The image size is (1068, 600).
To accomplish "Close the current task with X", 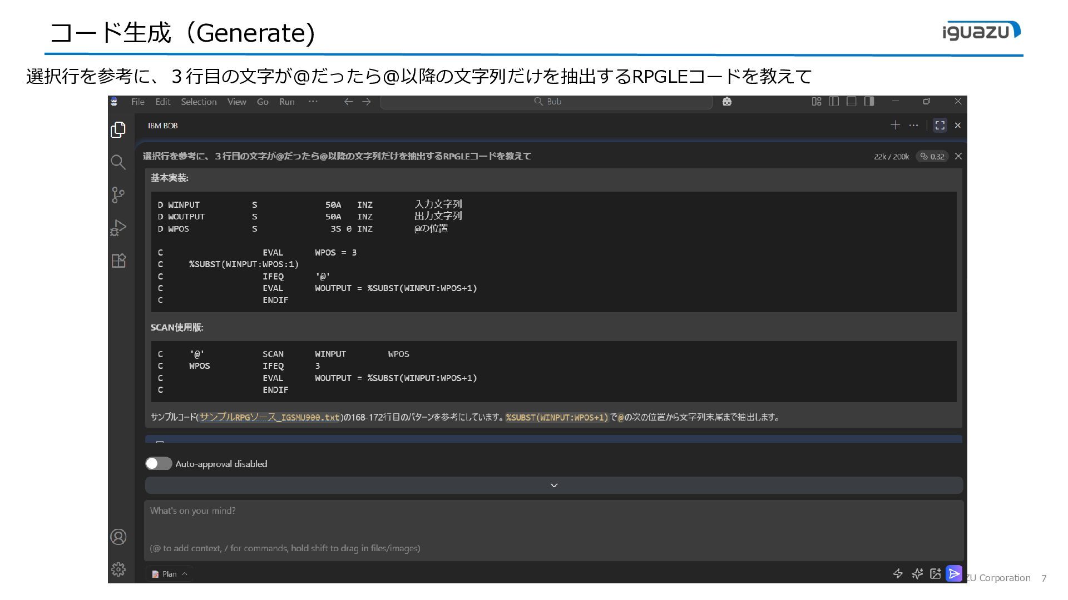I will click(958, 156).
